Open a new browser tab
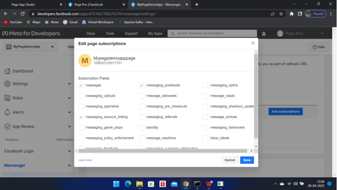The image size is (337, 190). coord(197,4)
